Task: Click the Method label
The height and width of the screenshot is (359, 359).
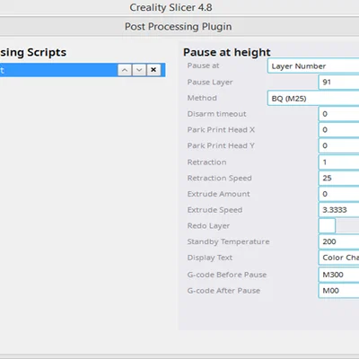Action: (x=202, y=98)
